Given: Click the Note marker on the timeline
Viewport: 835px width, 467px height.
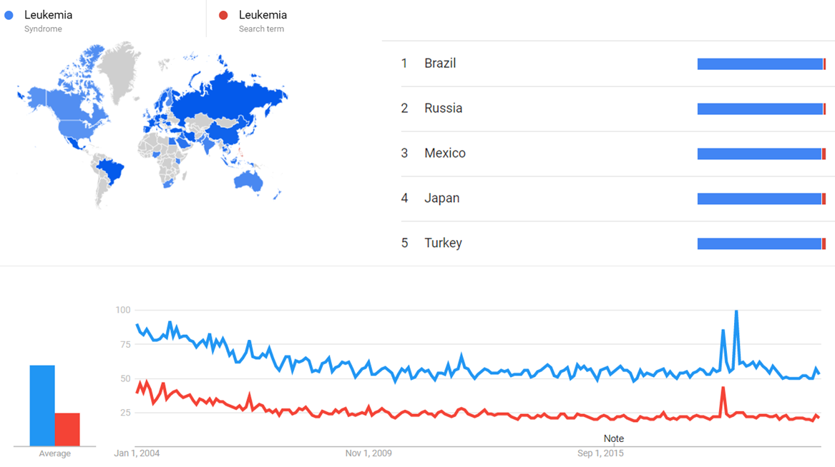Looking at the screenshot, I should coord(614,438).
